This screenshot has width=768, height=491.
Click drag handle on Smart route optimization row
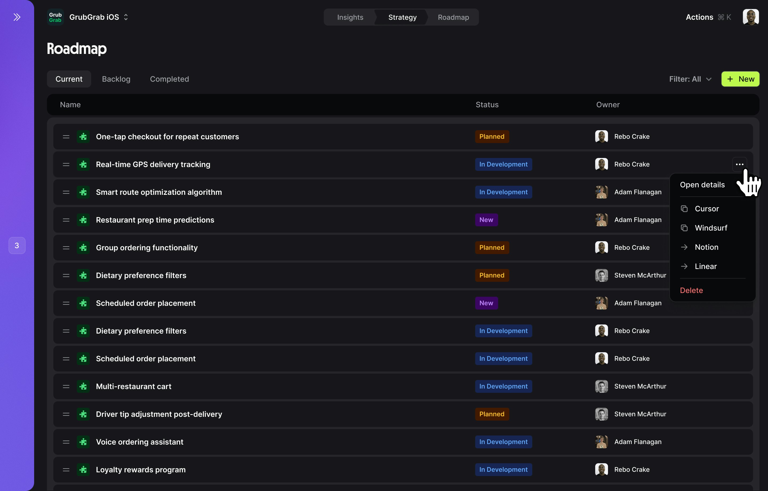point(66,192)
